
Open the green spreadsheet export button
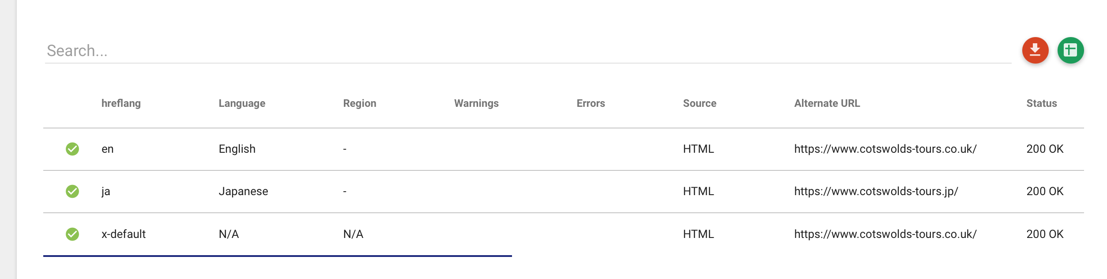(x=1070, y=50)
